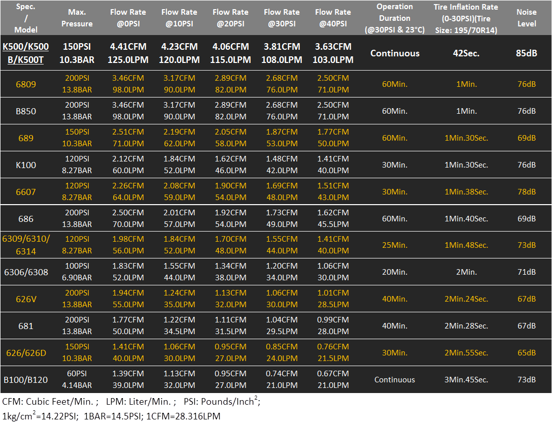552x424 pixels.
Task: Click the 6306/6308 model name
Action: (26, 272)
